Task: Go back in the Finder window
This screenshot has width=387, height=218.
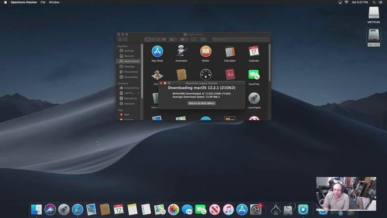Action: point(120,39)
